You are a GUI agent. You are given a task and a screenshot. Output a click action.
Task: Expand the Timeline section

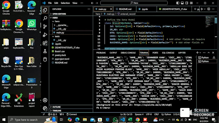71,110
